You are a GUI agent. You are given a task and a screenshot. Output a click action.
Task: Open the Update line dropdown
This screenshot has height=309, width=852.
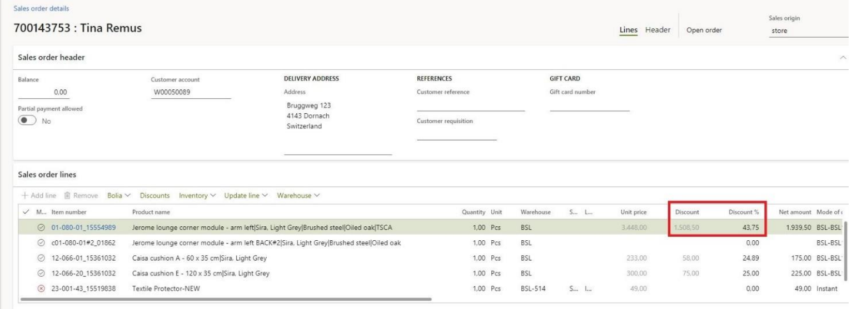246,195
